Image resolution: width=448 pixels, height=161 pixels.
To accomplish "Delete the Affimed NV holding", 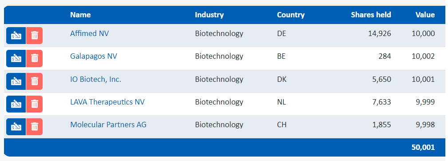I will pos(34,36).
